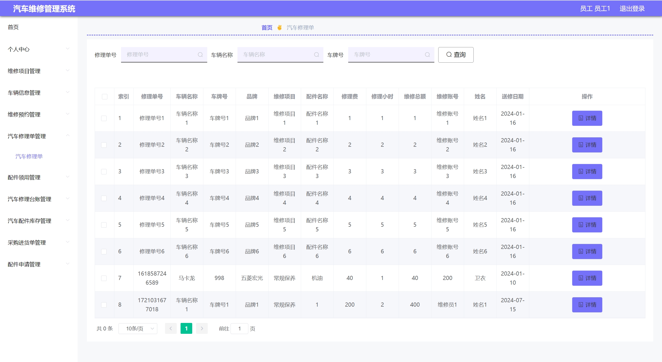Click search icon in 修理单号 field
662x362 pixels.
click(x=200, y=55)
